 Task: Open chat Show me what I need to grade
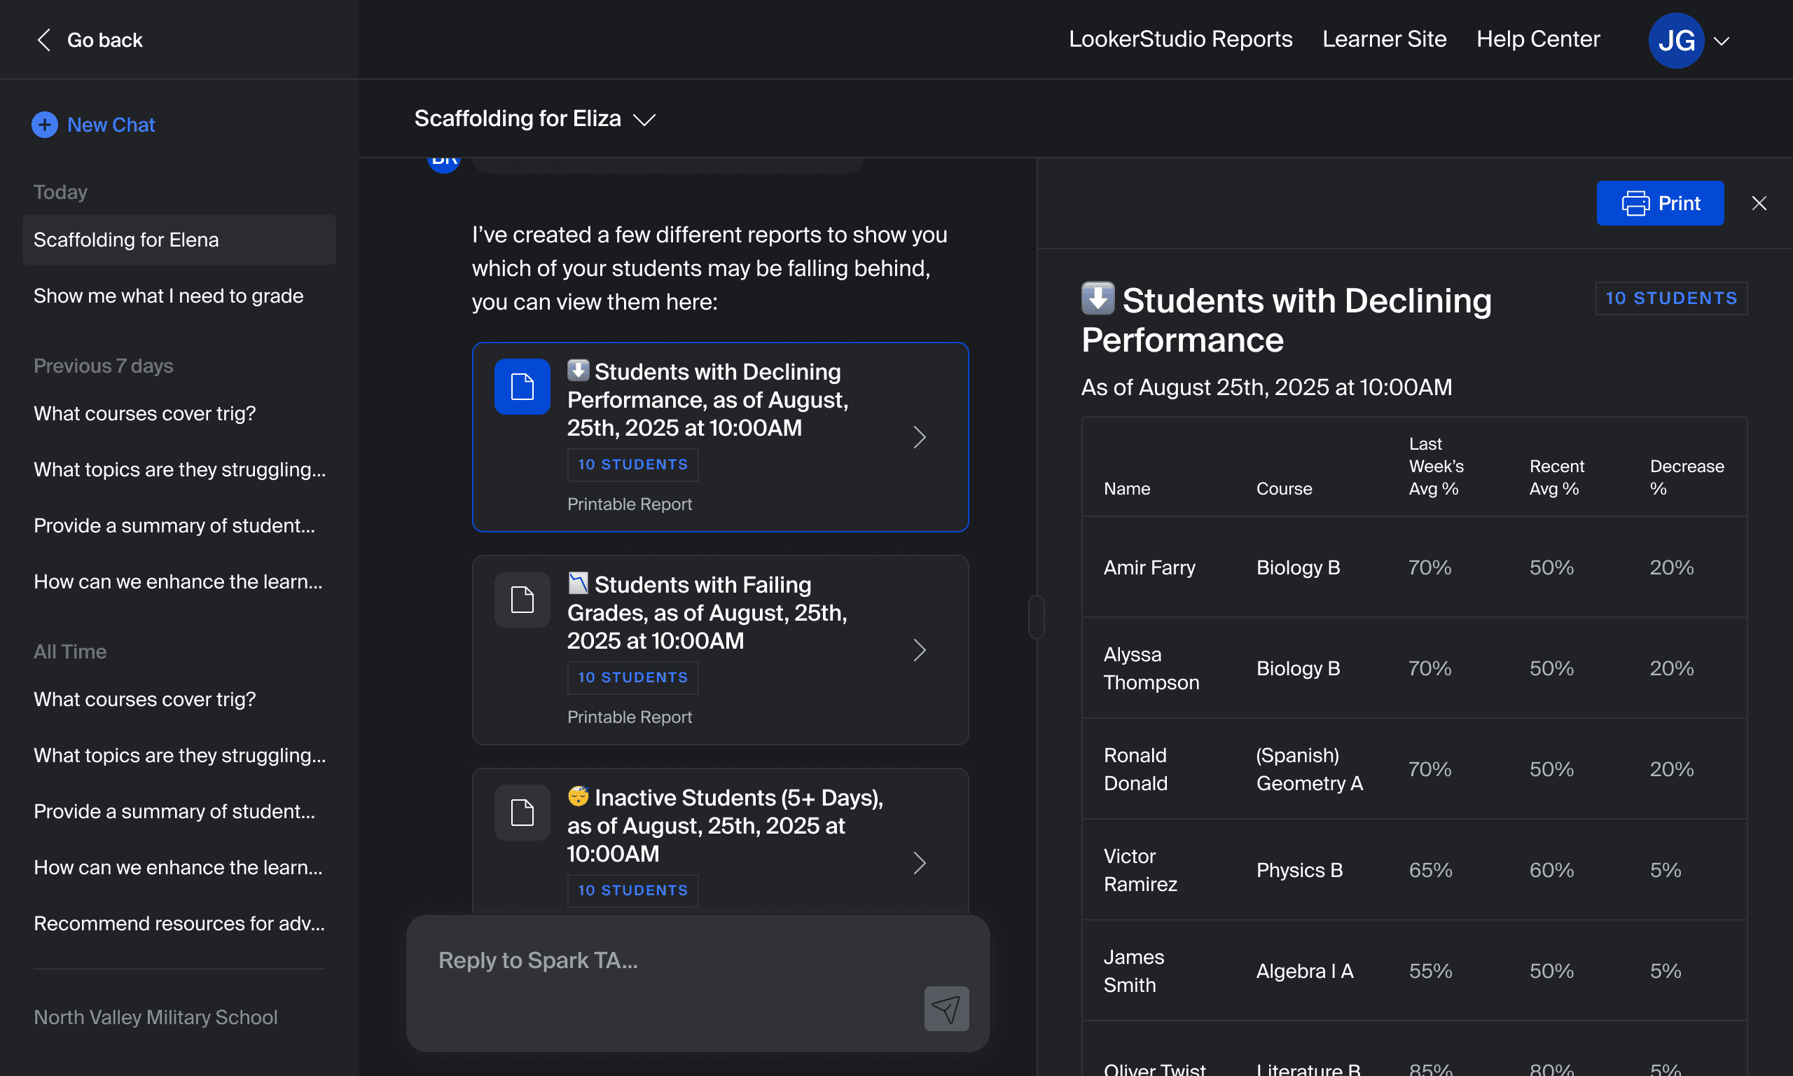[x=168, y=296]
